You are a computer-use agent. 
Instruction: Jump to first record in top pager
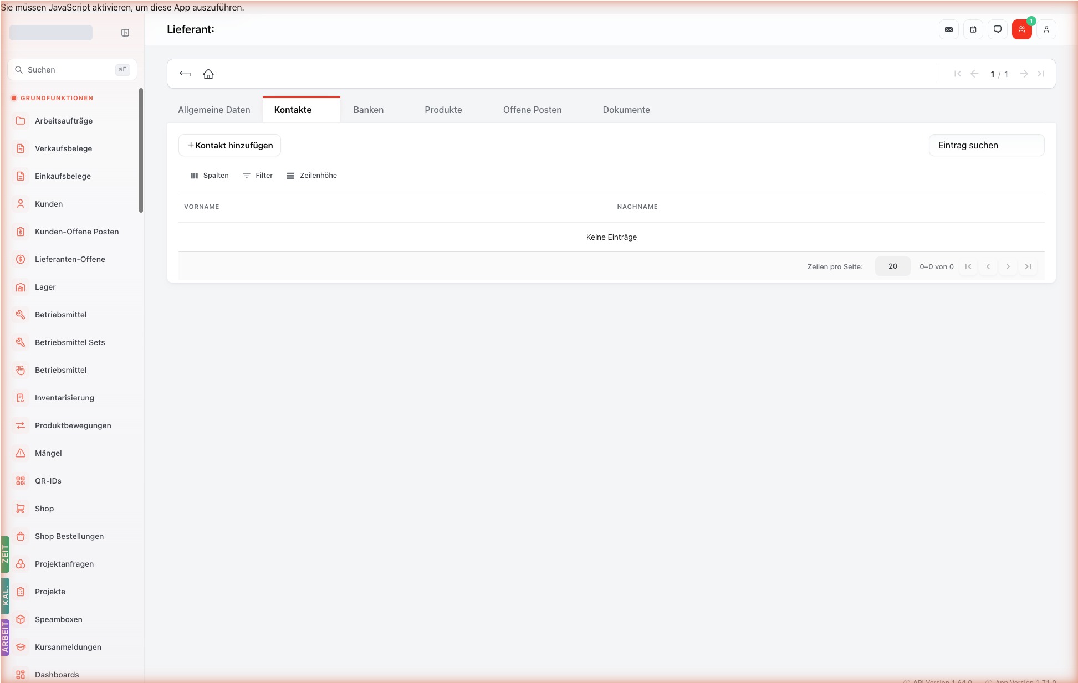coord(958,74)
